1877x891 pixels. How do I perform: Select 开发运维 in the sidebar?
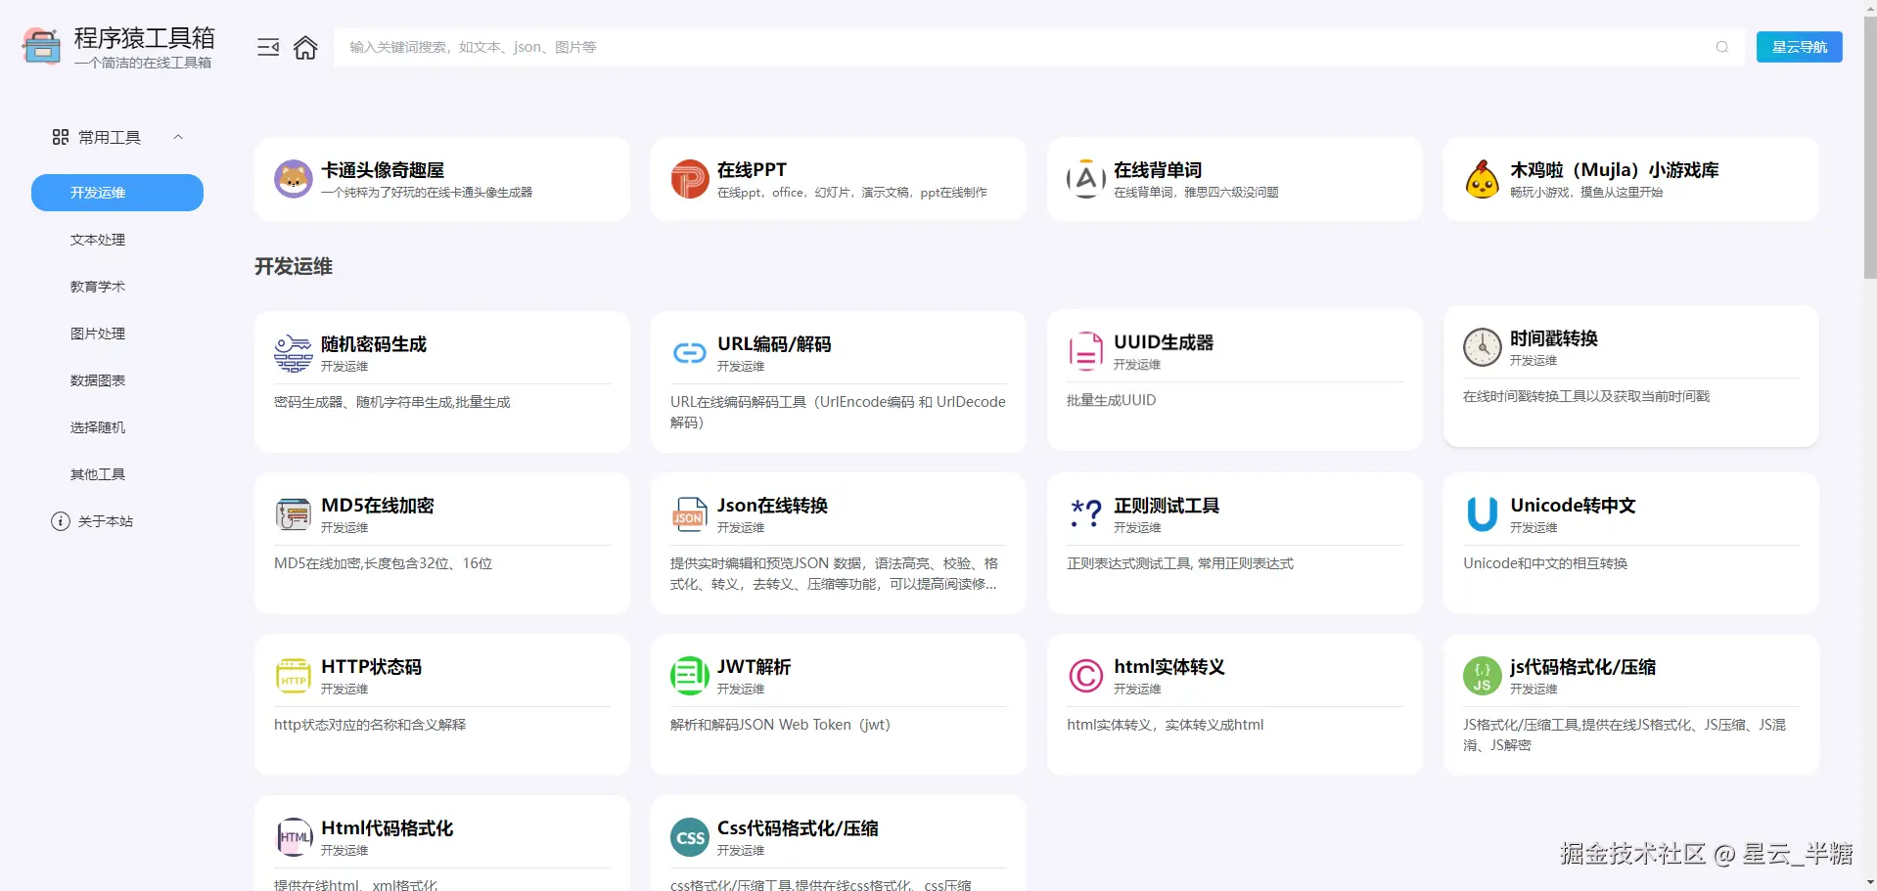pyautogui.click(x=117, y=193)
